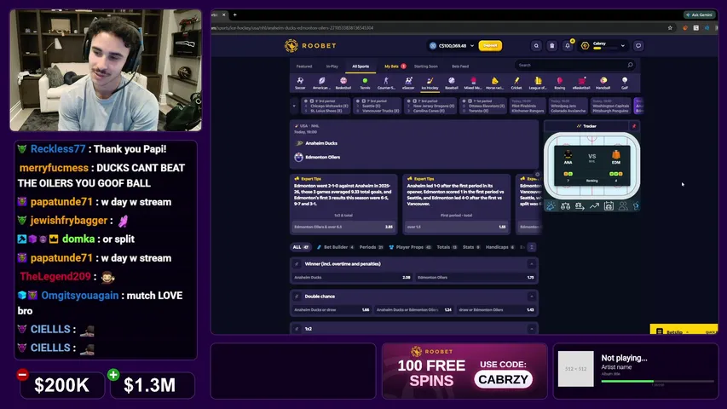
Task: Collapse the Double chance market section
Action: [x=531, y=297]
